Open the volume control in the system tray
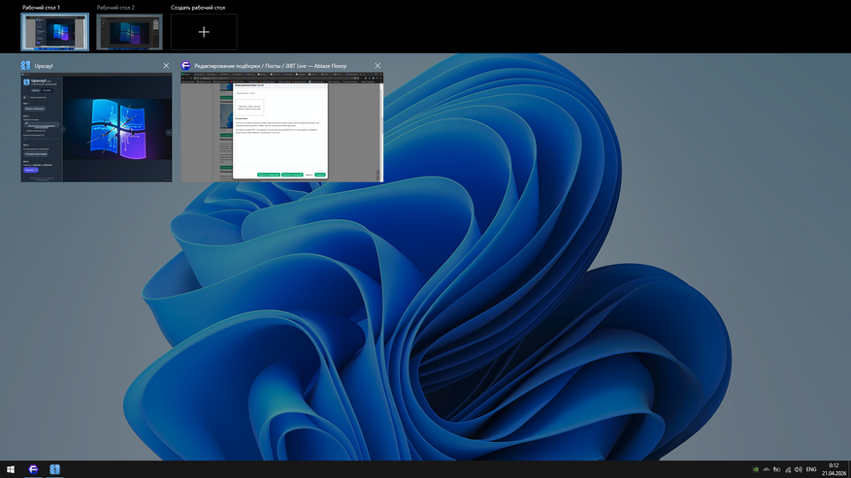 [798, 469]
